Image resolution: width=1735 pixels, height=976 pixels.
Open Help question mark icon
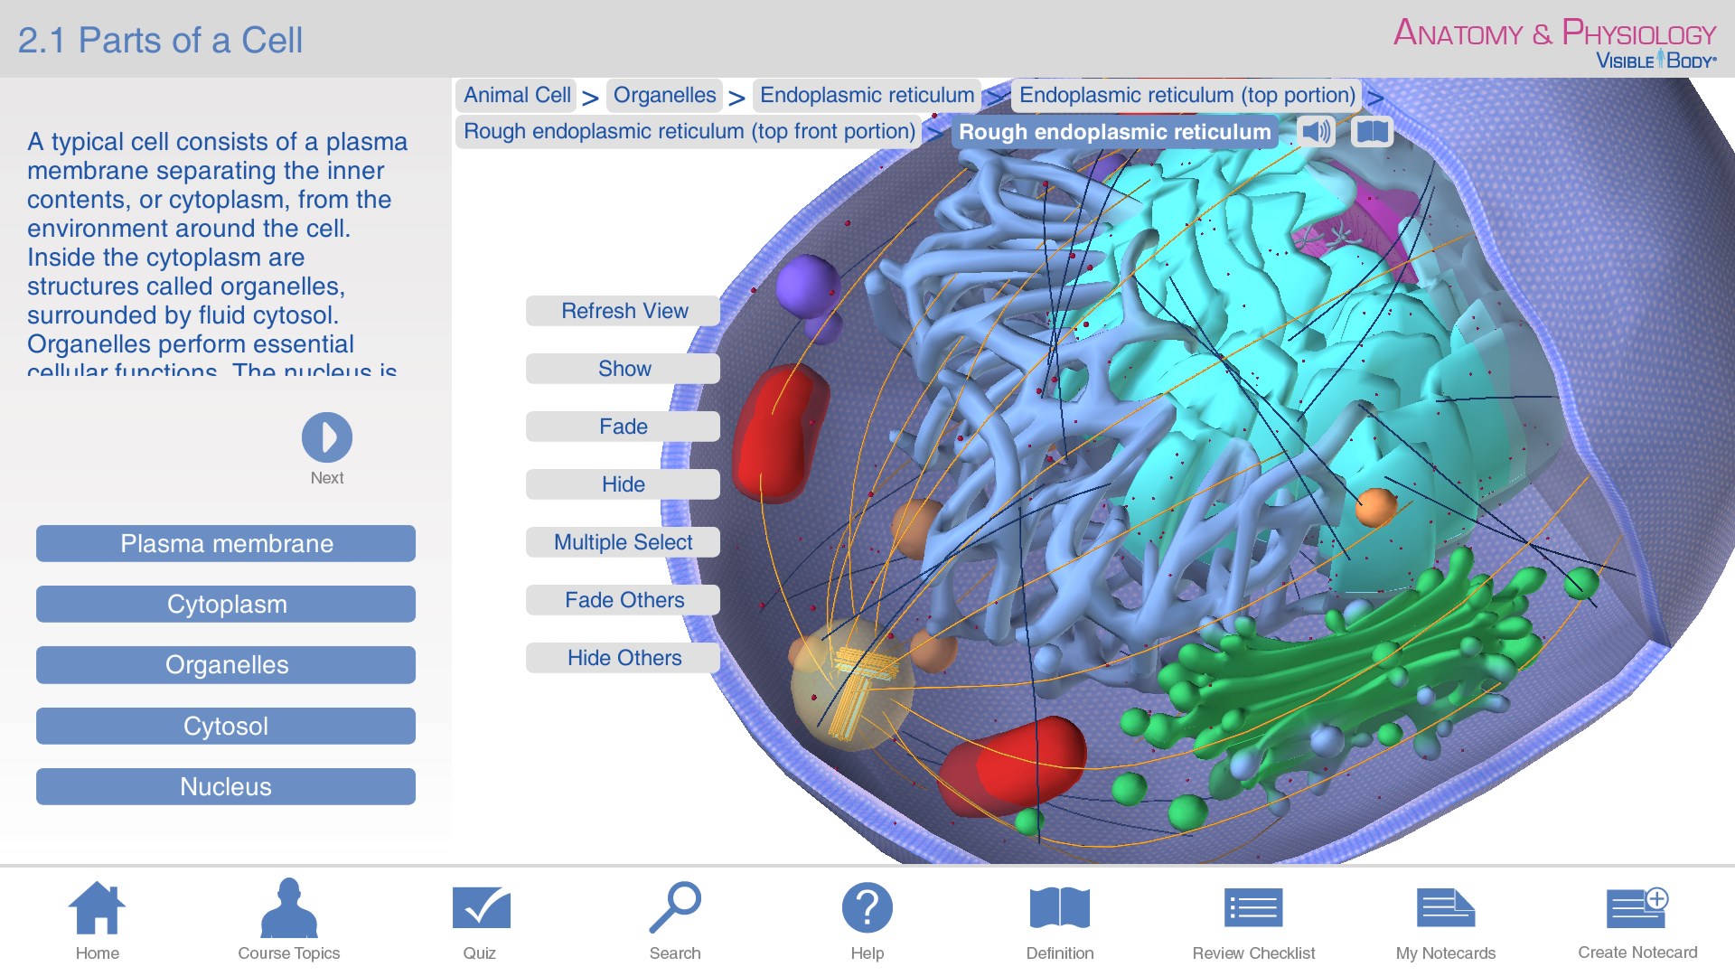coord(867,908)
